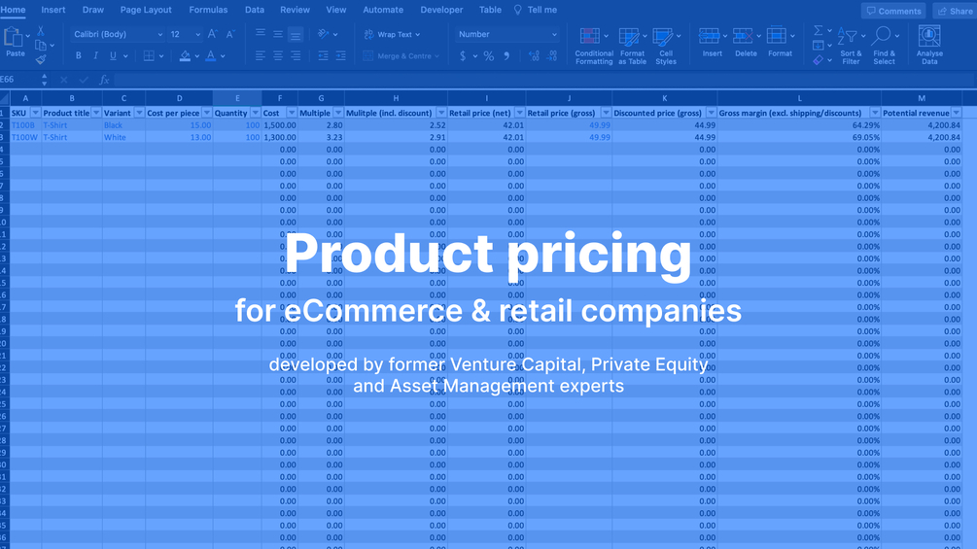This screenshot has width=977, height=549.
Task: Open SKU column filter dropdown
Action: (36, 113)
